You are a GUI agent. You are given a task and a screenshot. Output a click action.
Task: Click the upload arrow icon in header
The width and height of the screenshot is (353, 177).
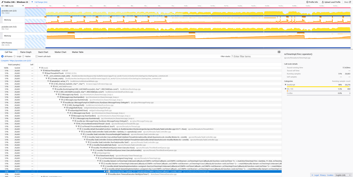click(x=323, y=2)
